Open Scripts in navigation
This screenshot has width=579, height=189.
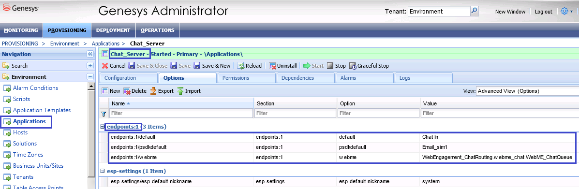21,99
